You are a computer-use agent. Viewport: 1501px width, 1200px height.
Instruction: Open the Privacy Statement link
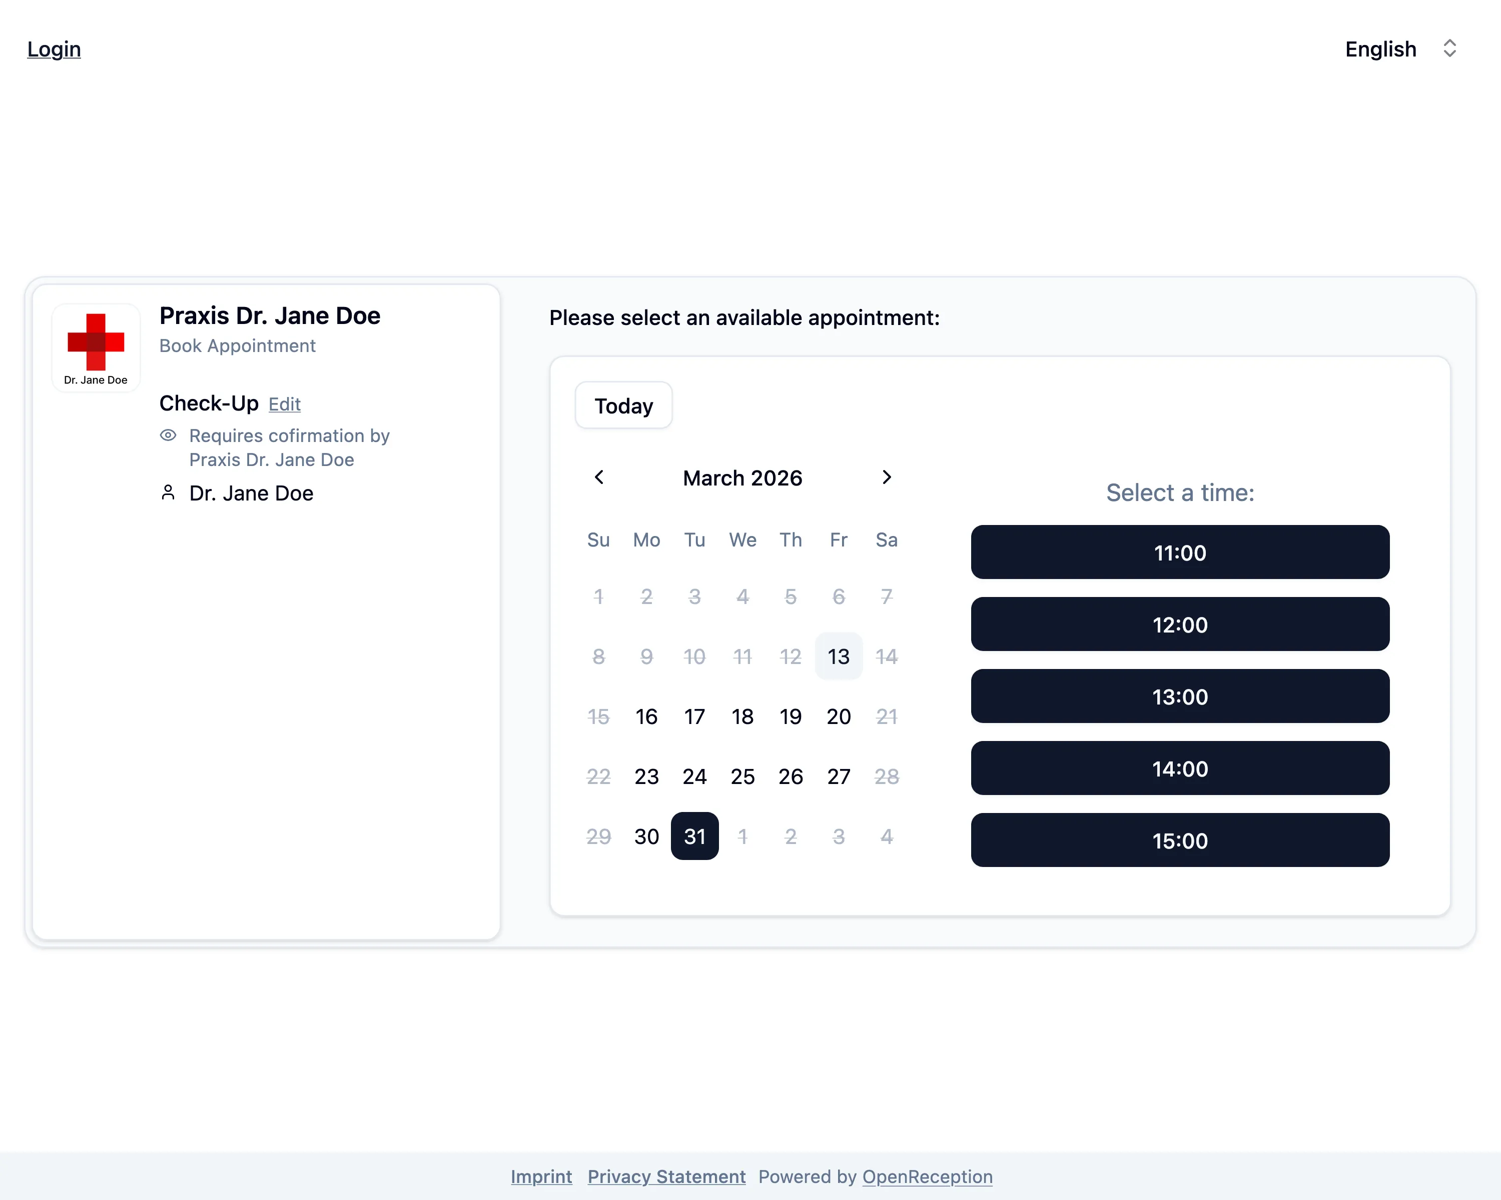(x=666, y=1176)
